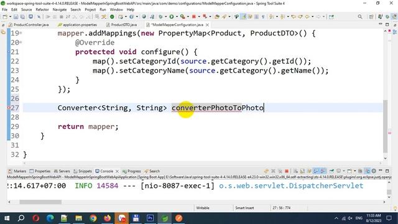
Task: Open the External Tools dropdown arrow
Action: tap(188, 17)
